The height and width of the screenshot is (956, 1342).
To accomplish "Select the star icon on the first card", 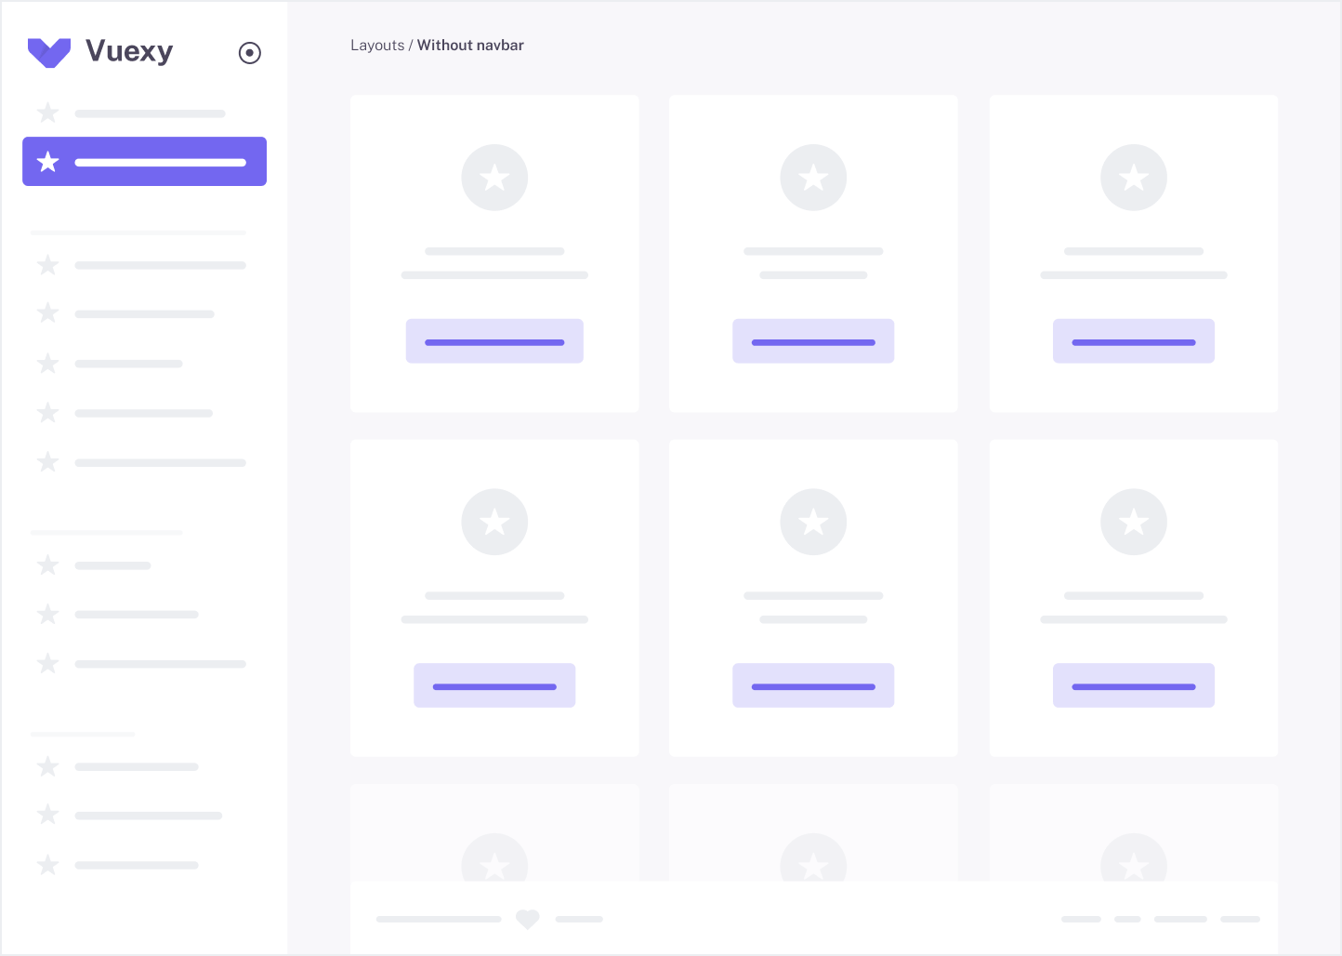I will point(494,177).
